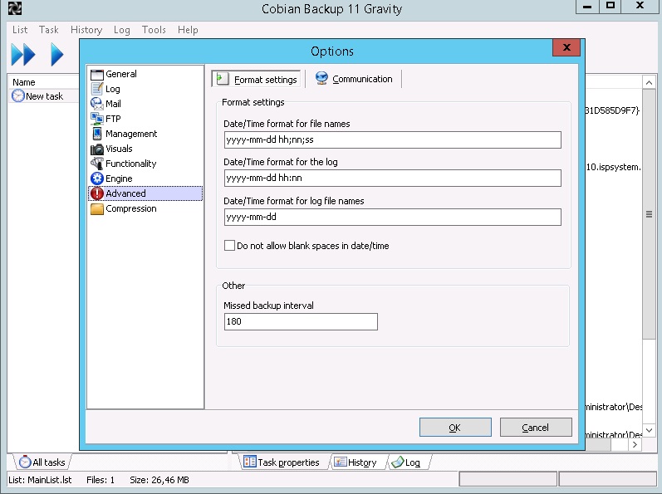Select the Engine gear icon
Viewport: 662px width, 494px height.
tap(96, 179)
